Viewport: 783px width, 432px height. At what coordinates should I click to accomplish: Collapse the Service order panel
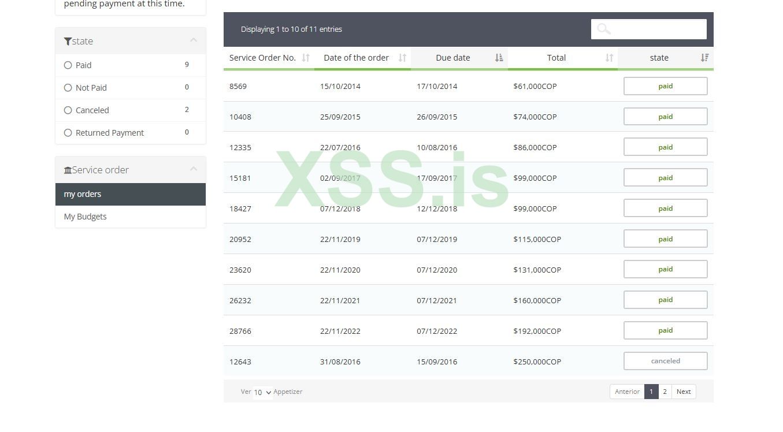[194, 169]
